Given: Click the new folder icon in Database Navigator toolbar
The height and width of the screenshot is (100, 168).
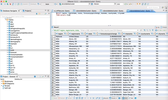Looking at the screenshot, I should pos(40,14).
